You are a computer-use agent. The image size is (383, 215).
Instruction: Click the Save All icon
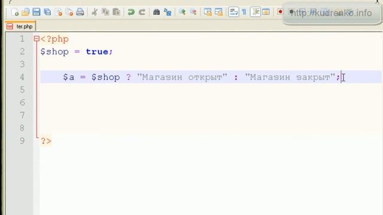[x=47, y=12]
